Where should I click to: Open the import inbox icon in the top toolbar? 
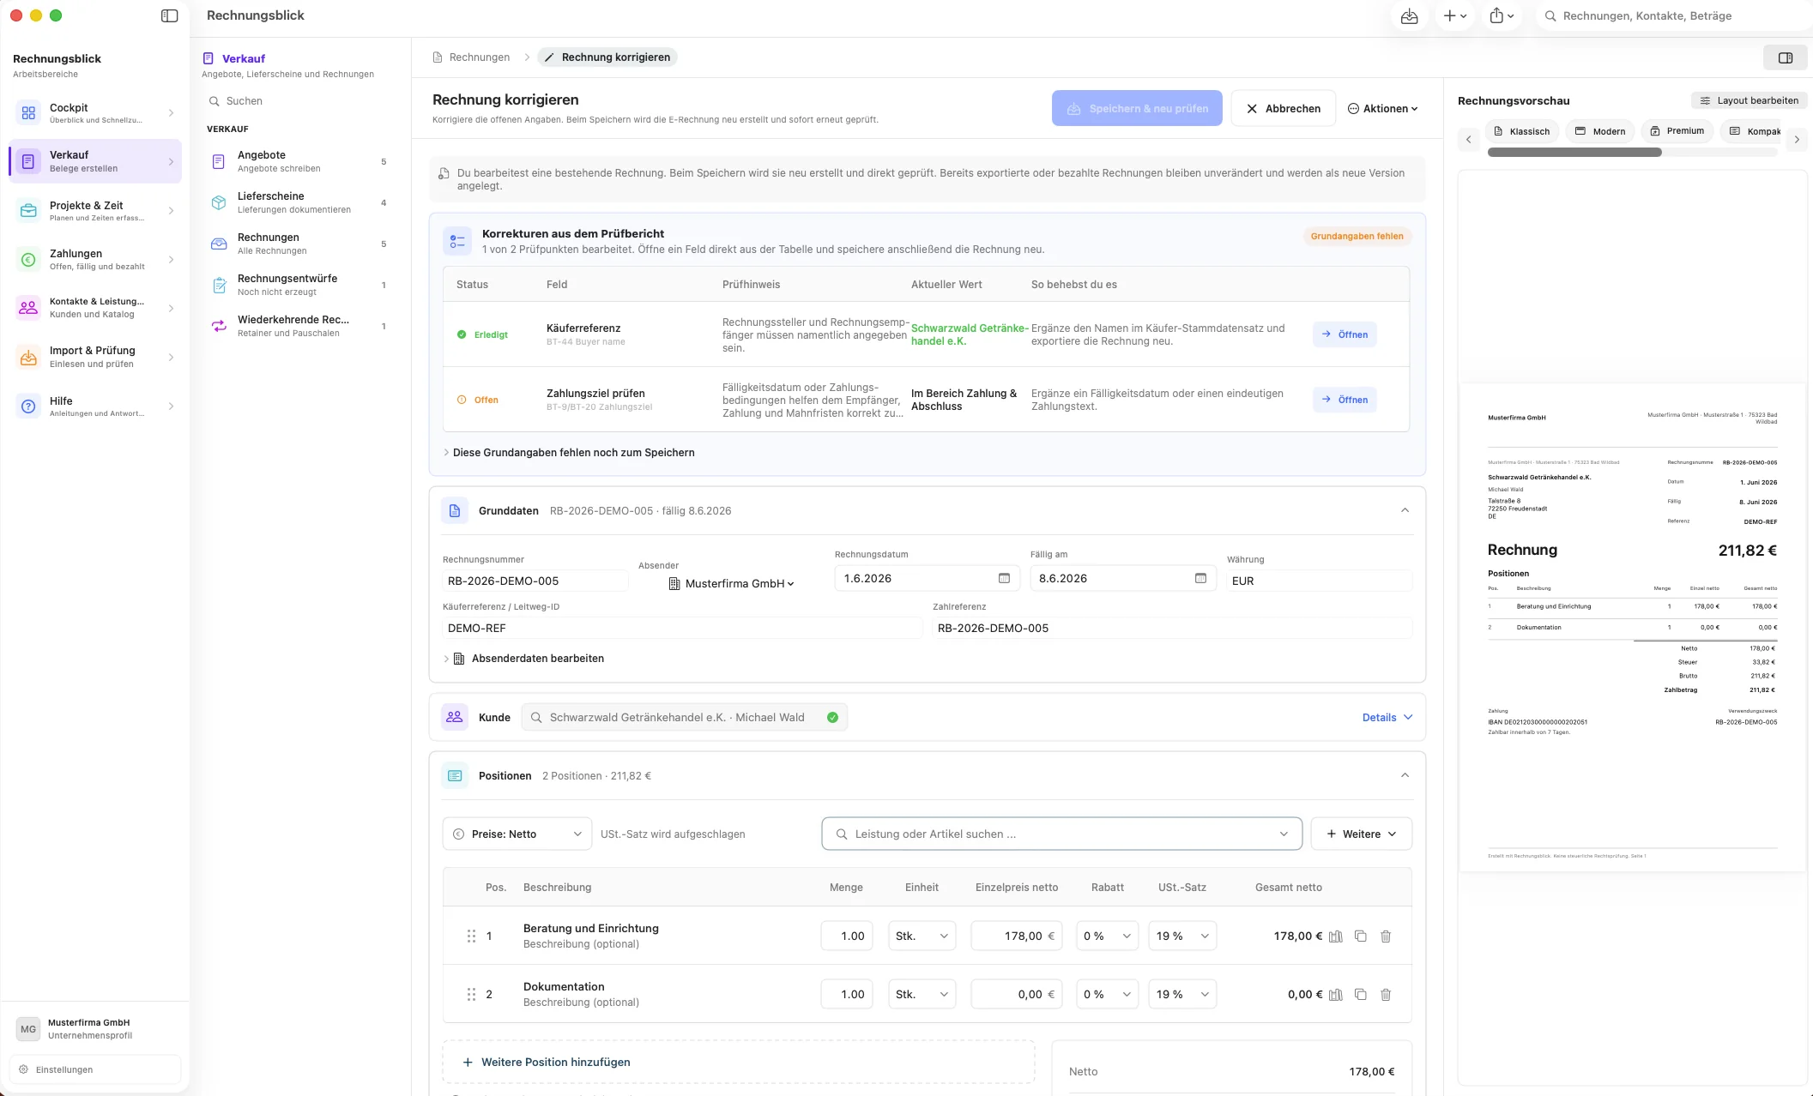pyautogui.click(x=1409, y=15)
